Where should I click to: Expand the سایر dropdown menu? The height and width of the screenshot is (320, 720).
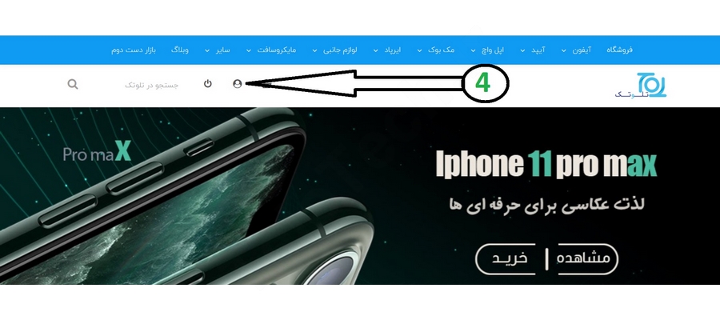coord(217,50)
